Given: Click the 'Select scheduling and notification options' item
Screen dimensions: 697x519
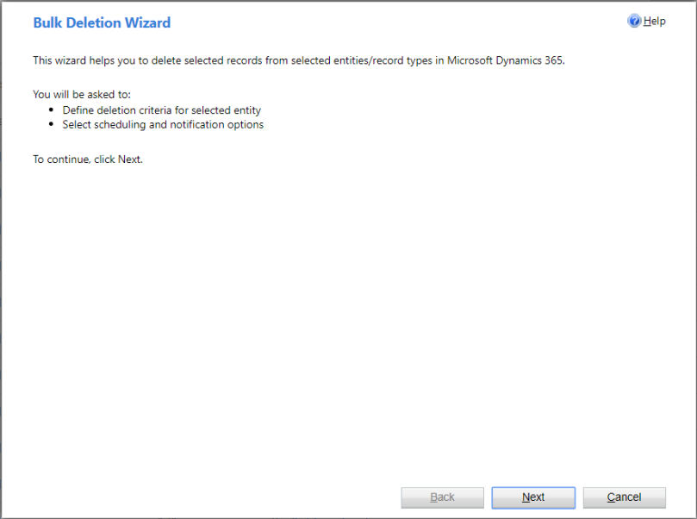Looking at the screenshot, I should click(163, 124).
